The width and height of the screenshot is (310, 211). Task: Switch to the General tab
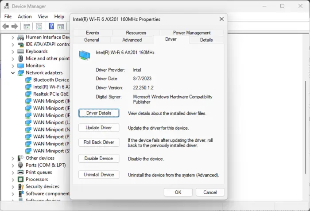(91, 40)
